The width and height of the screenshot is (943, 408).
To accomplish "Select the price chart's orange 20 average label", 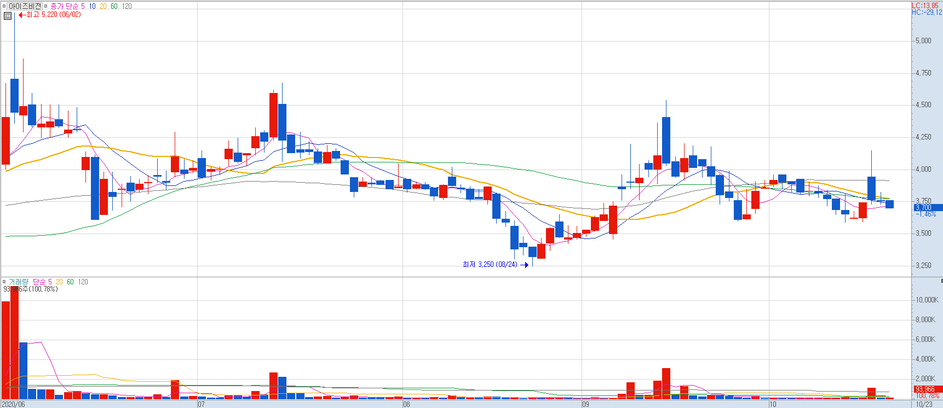I will [x=103, y=6].
